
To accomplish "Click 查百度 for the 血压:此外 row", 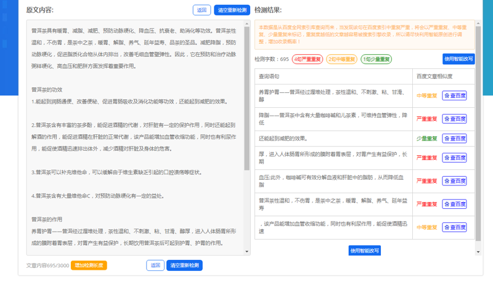I will click(x=454, y=180).
